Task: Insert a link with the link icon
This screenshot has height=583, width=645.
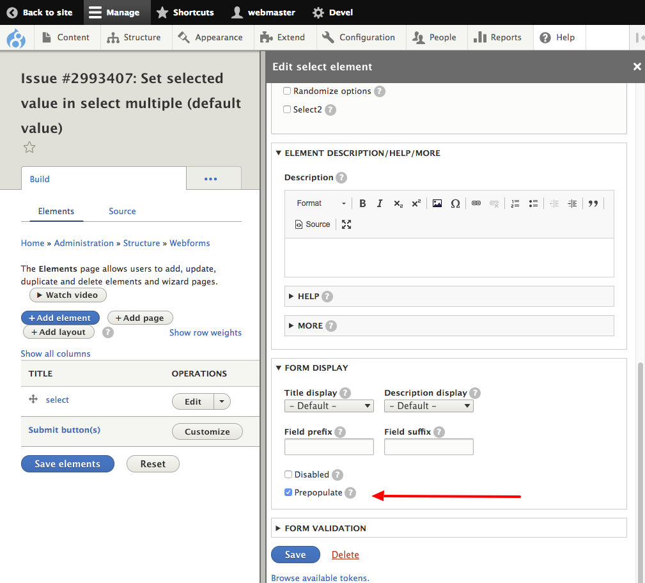Action: pos(476,203)
